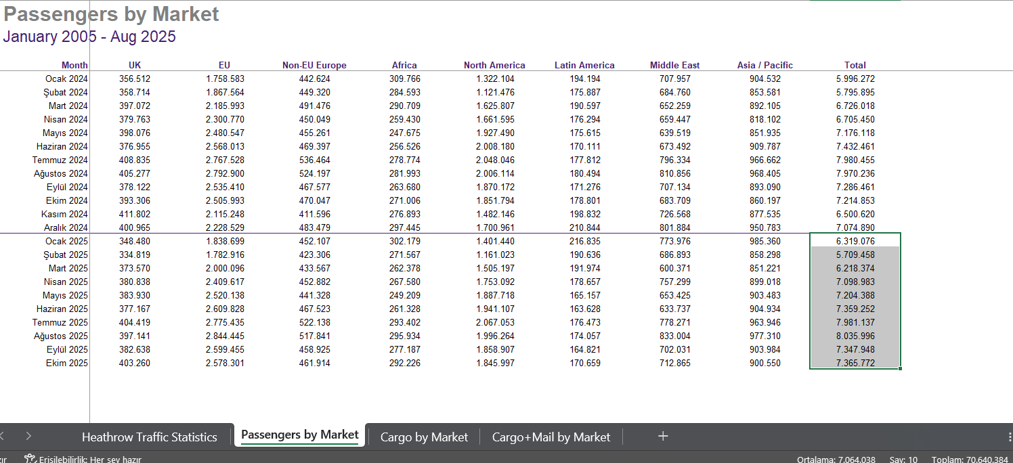The width and height of the screenshot is (1013, 463).
Task: Click the next sheet navigation arrow
Action: pyautogui.click(x=28, y=437)
